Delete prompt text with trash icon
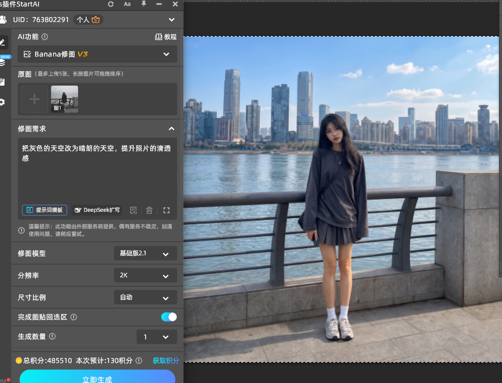 pyautogui.click(x=149, y=210)
